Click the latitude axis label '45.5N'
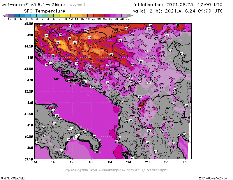Screen dimensions: 233x180 pos(29,24)
